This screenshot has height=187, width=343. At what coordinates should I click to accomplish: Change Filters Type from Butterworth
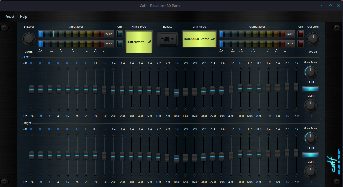coord(139,42)
